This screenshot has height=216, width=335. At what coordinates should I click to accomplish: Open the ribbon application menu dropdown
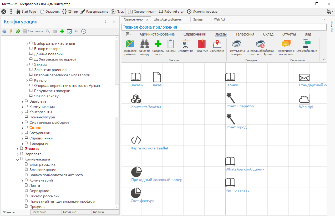click(x=128, y=34)
